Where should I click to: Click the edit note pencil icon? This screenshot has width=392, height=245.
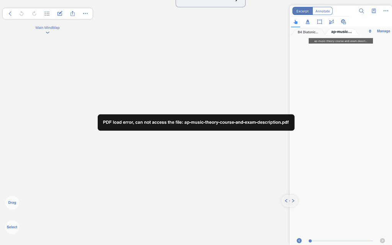[x=60, y=13]
